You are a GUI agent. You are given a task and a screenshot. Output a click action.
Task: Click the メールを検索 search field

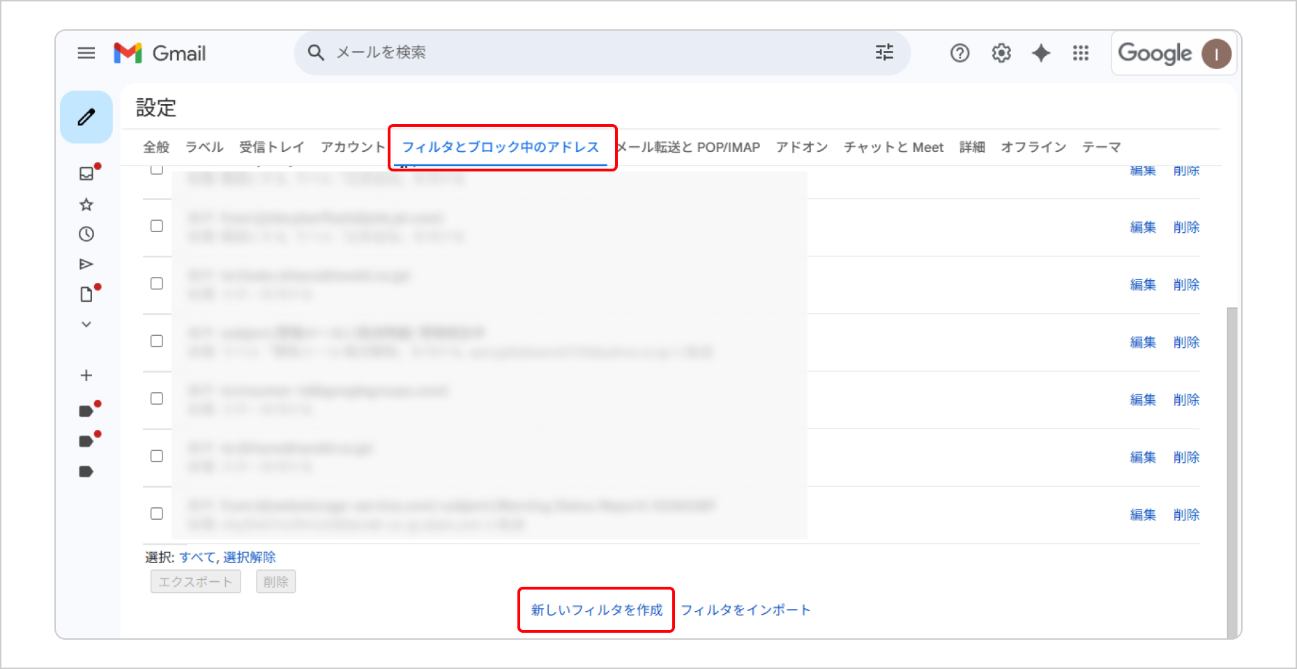pos(593,53)
